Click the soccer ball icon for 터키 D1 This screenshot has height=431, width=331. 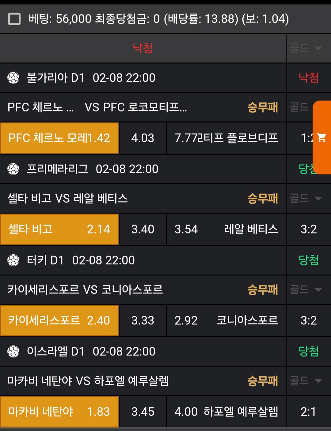click(x=13, y=260)
